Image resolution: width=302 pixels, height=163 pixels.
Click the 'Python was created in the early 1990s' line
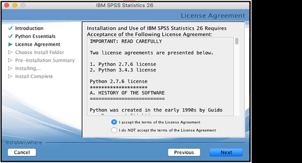(x=156, y=110)
